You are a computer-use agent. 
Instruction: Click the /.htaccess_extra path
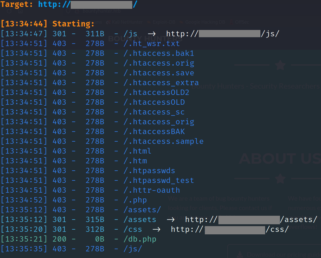coord(161,83)
